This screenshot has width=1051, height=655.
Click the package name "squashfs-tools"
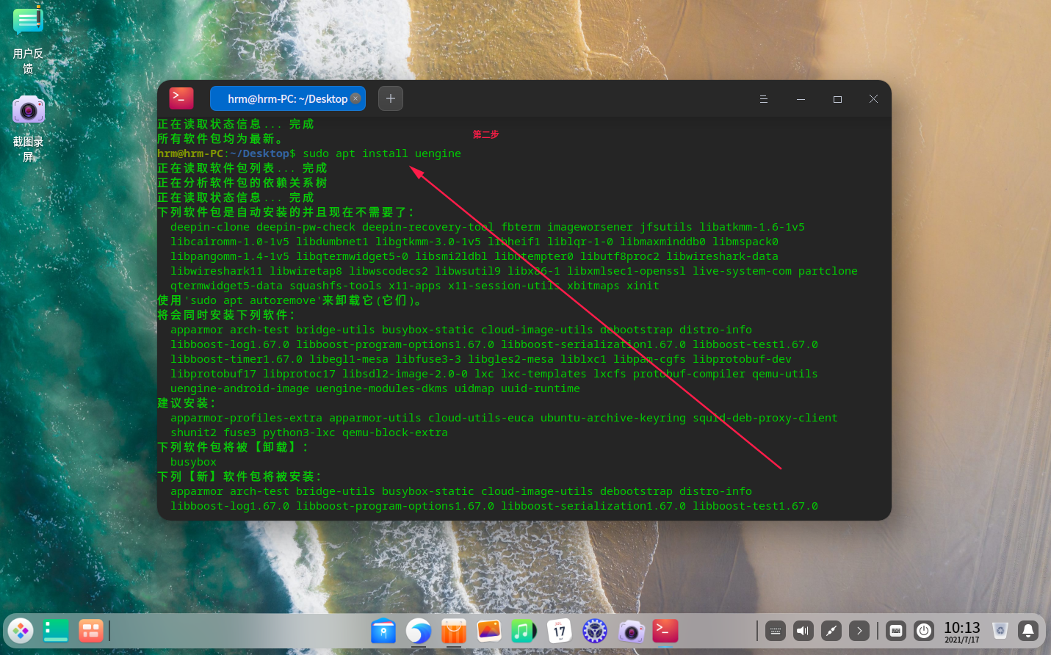pyautogui.click(x=336, y=286)
